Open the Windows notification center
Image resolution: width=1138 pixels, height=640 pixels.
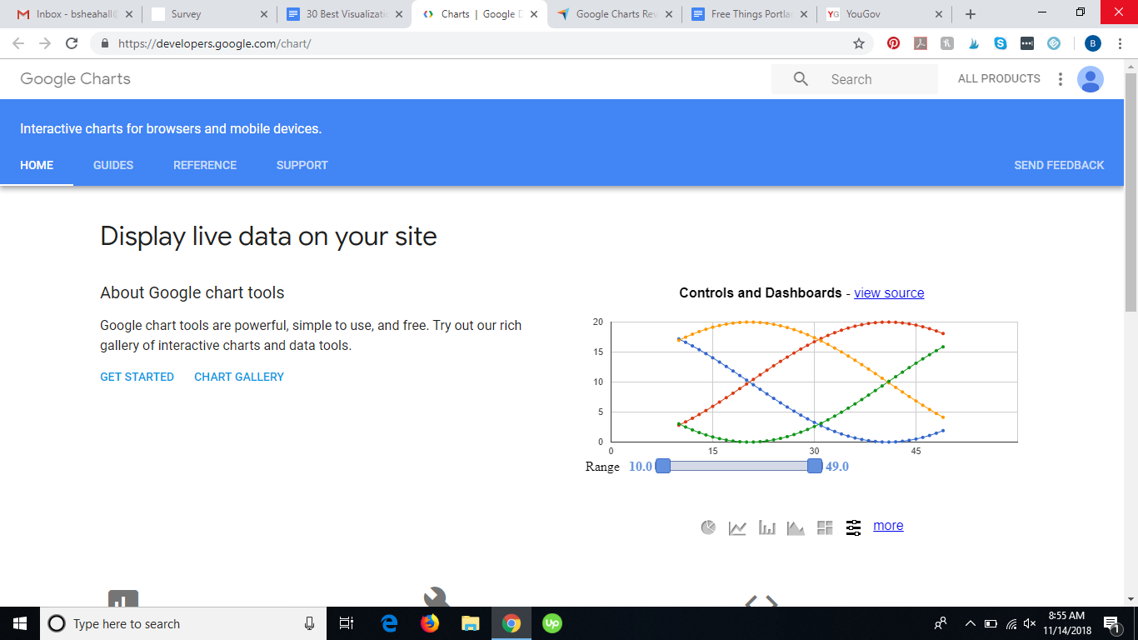tap(1111, 623)
